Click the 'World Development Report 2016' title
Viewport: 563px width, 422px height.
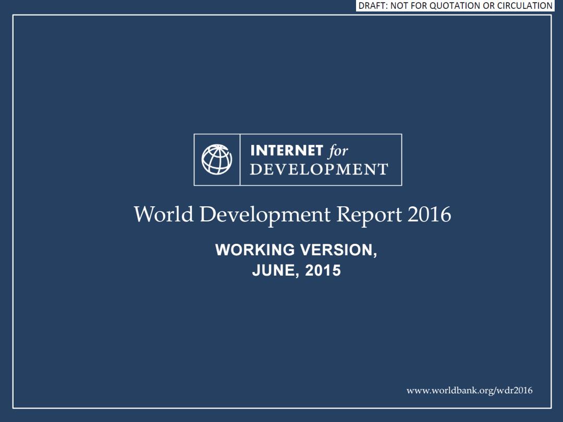(x=292, y=215)
